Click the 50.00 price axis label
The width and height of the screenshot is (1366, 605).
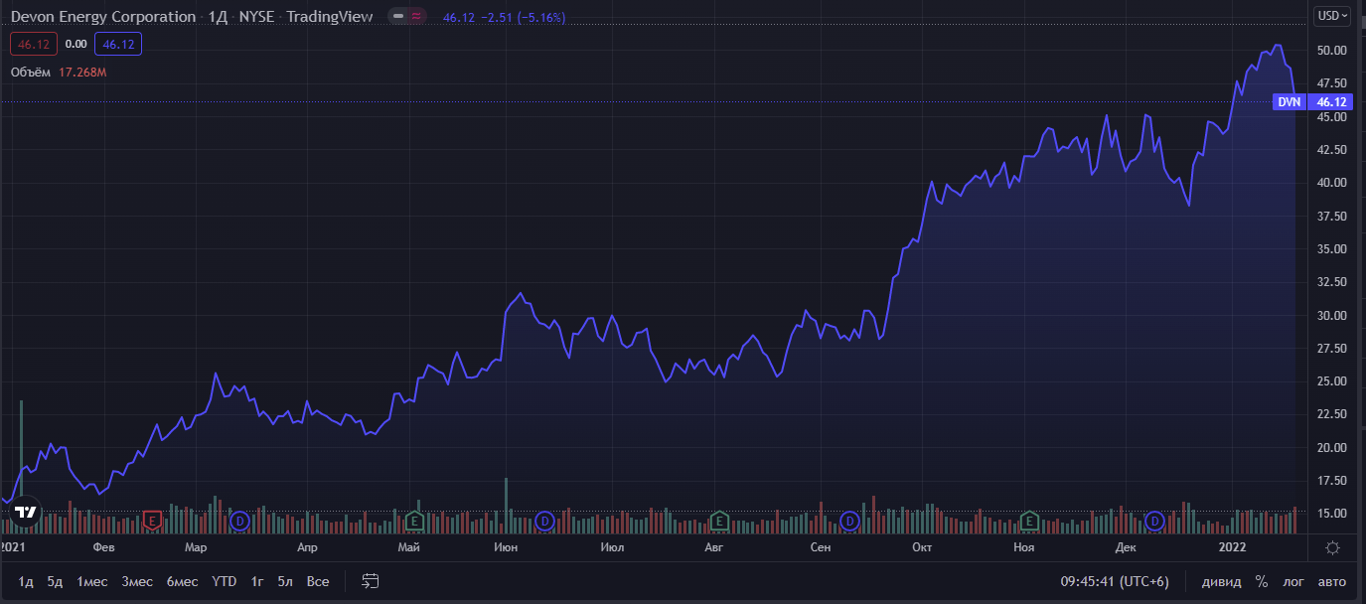(x=1331, y=50)
